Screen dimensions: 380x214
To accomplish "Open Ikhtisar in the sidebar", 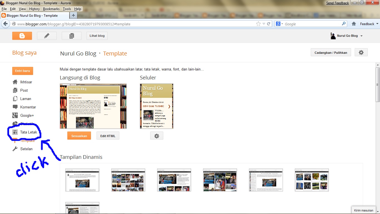I will pyautogui.click(x=26, y=82).
